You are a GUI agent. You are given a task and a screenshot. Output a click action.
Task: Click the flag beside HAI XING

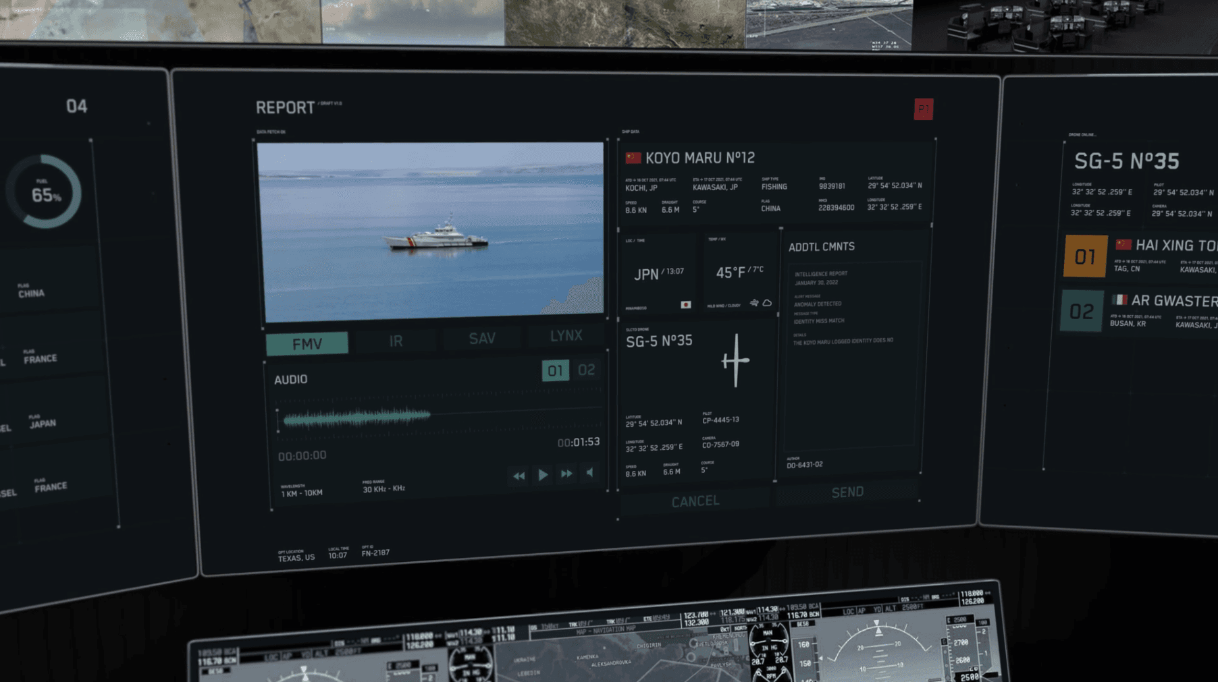pyautogui.click(x=1123, y=244)
